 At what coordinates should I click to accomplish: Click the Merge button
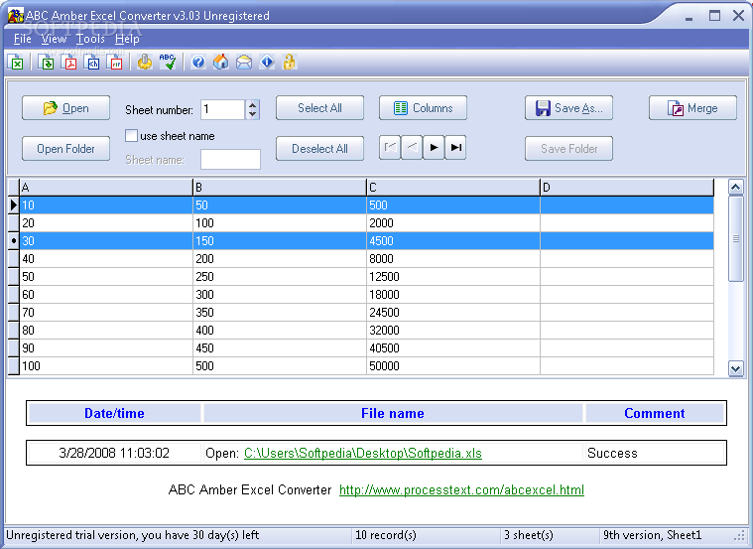pos(692,107)
